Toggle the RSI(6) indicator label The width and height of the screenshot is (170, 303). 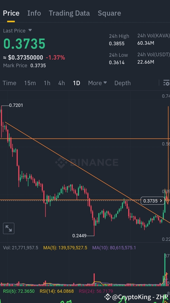[x=18, y=291]
